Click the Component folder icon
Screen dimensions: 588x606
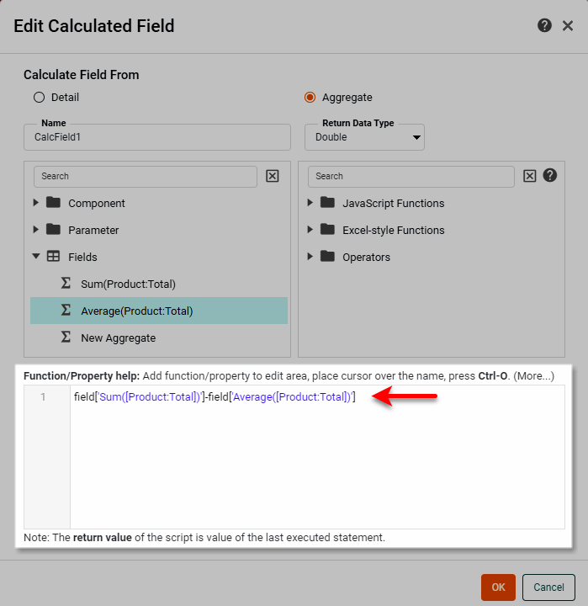click(54, 203)
